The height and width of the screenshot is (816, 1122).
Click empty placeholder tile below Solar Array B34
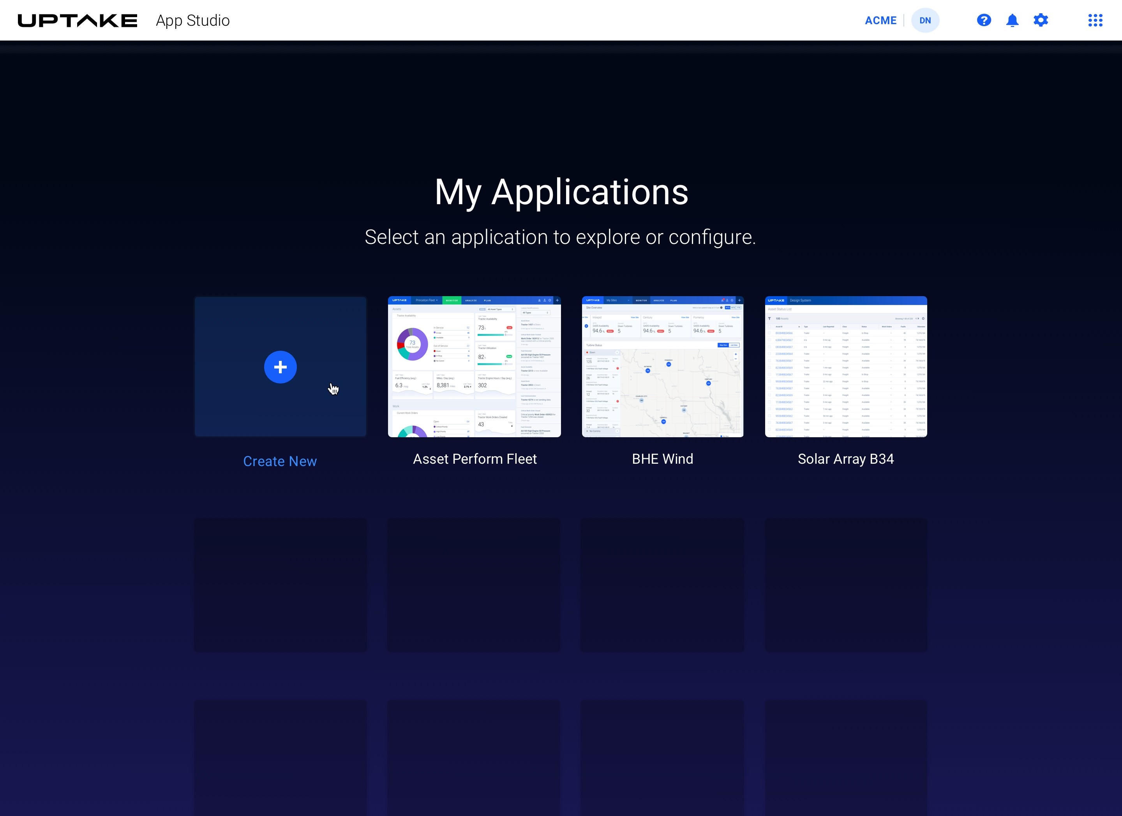coord(845,585)
